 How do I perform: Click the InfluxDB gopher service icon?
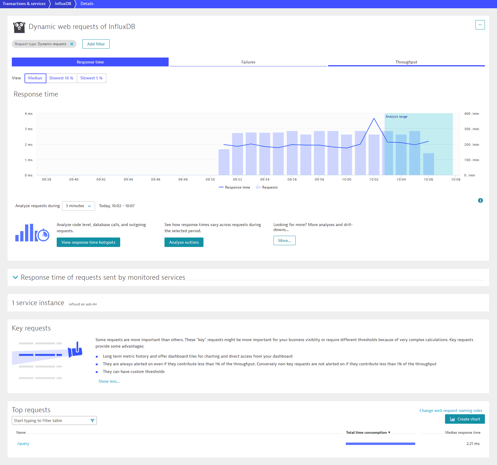click(x=19, y=27)
